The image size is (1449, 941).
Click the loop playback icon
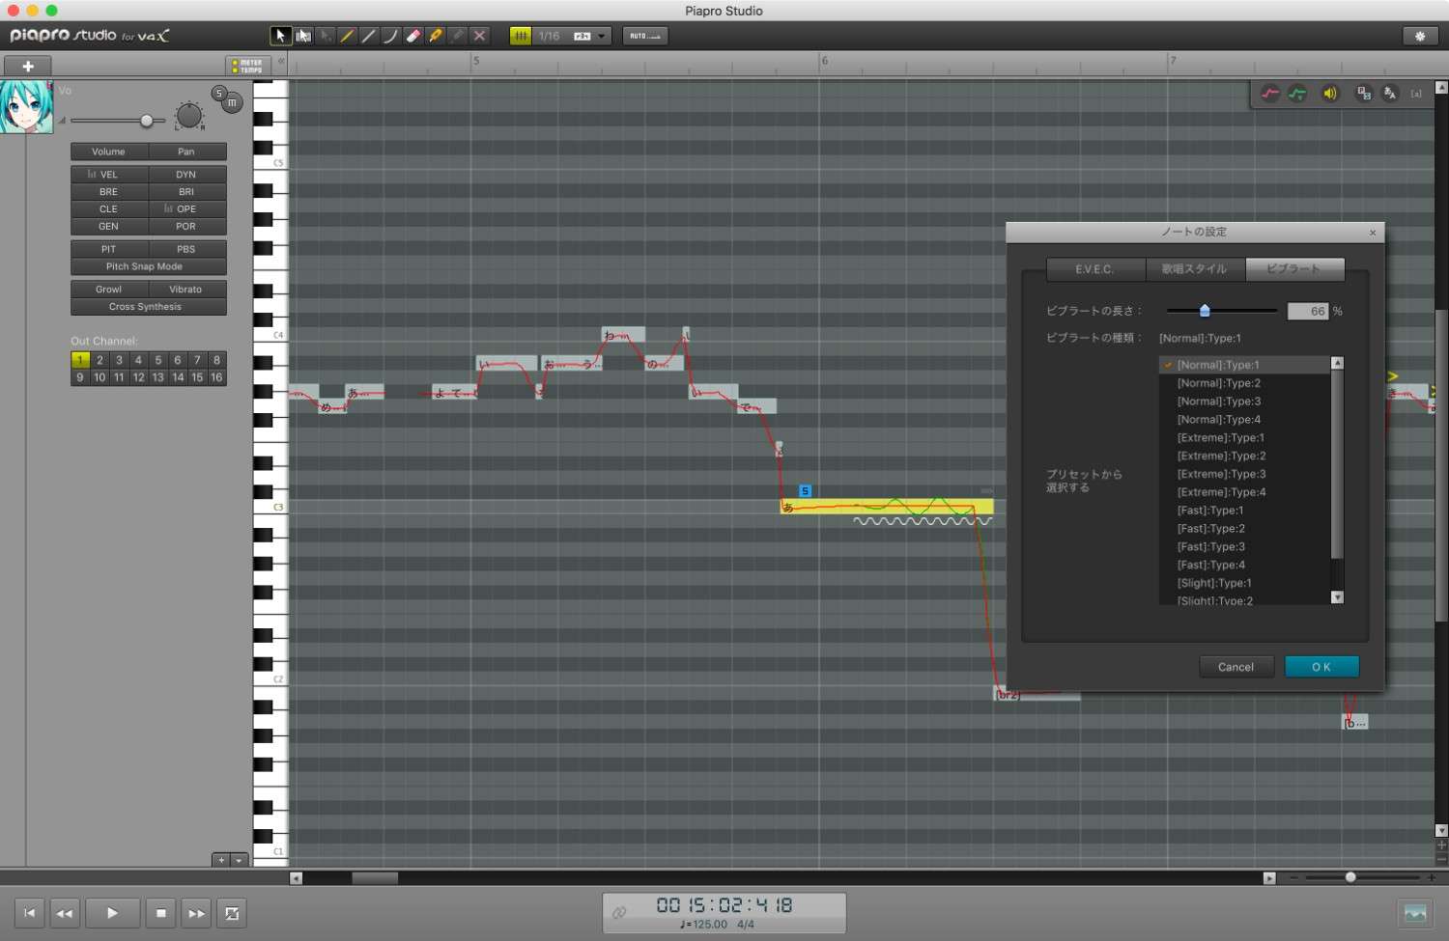(x=232, y=913)
